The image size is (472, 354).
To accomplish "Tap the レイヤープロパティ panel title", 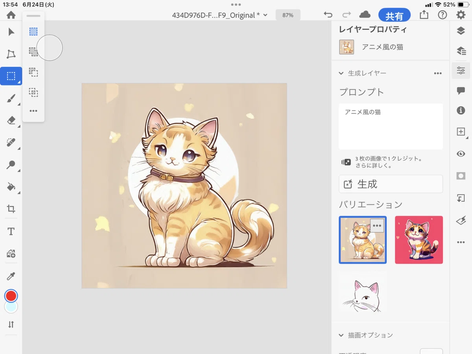I will (373, 29).
